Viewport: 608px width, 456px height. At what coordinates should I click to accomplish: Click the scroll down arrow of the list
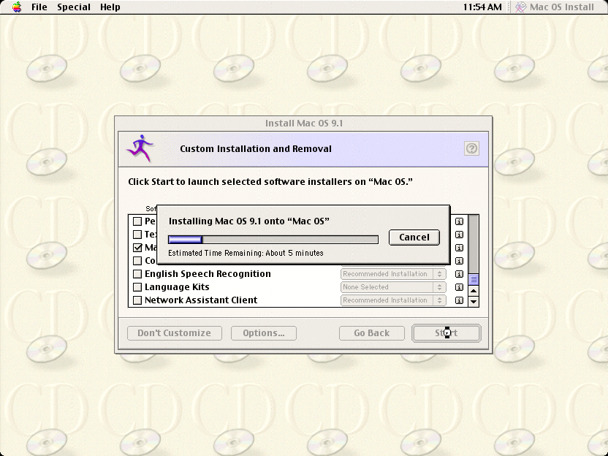point(474,301)
